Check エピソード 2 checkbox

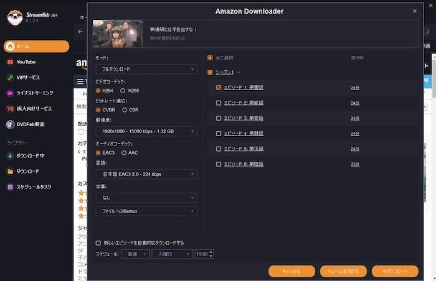(219, 103)
